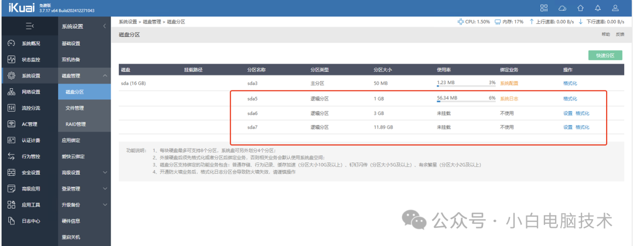The image size is (633, 246).
Task: Select 磁盘分区 submenu item
Action: pos(84,92)
